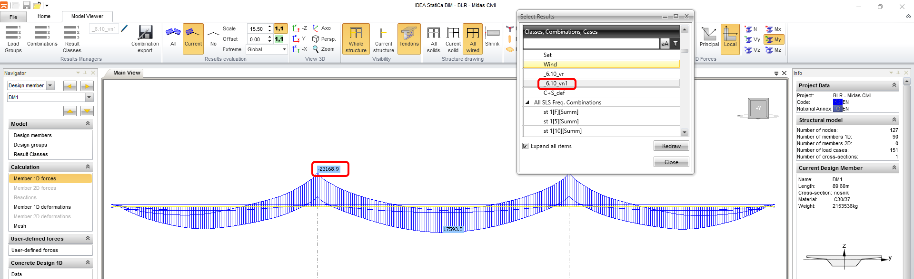The width and height of the screenshot is (914, 279).
Task: Toggle the Vz shear force display
Action: 753,50
